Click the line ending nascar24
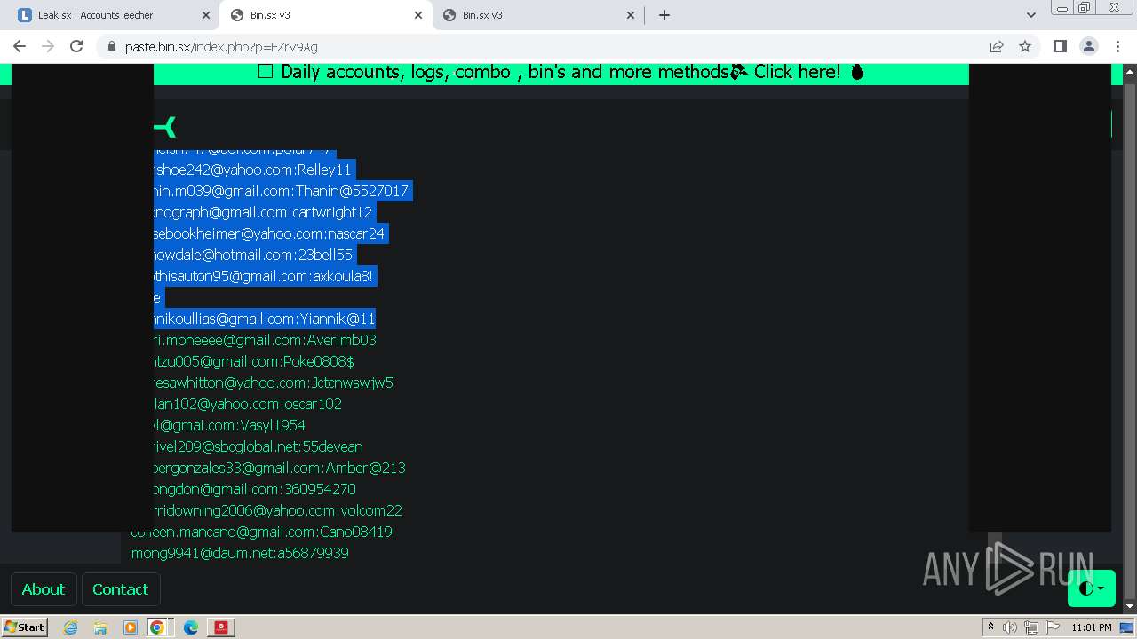The height and width of the screenshot is (639, 1137). (270, 233)
